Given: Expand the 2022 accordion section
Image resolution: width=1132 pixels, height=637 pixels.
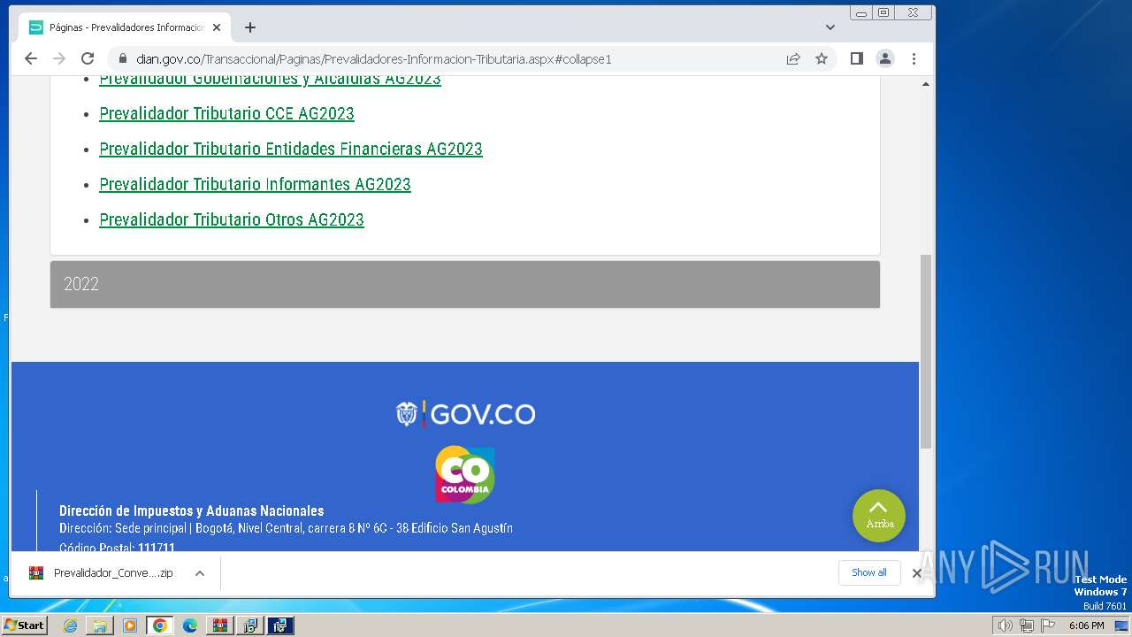Looking at the screenshot, I should pos(465,284).
